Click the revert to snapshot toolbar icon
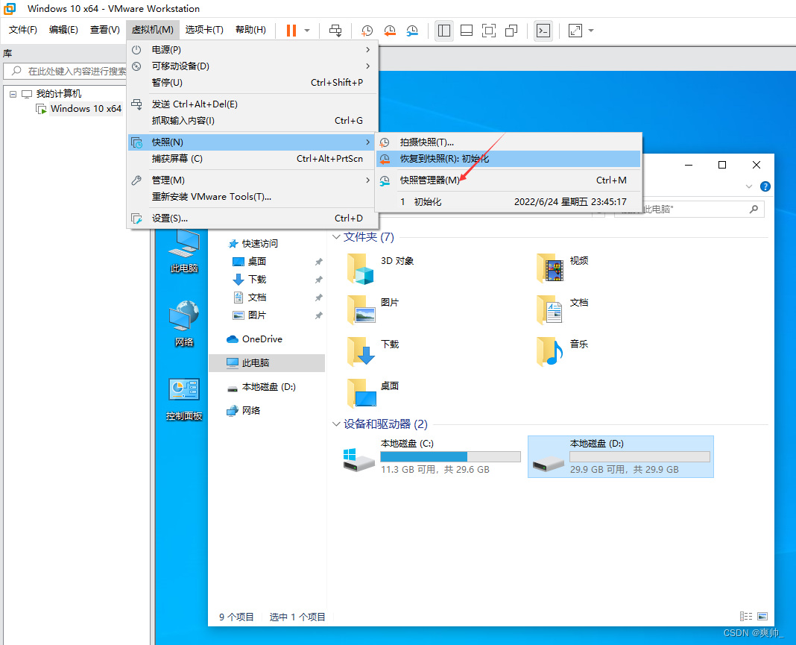This screenshot has height=645, width=796. [389, 31]
